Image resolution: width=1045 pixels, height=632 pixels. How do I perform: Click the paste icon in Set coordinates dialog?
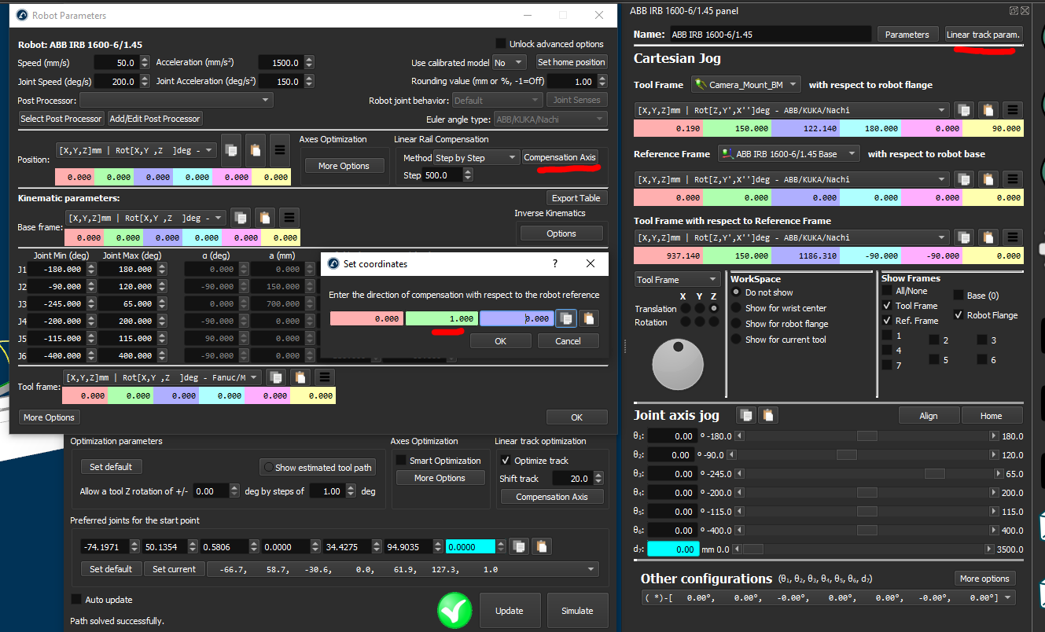click(x=589, y=318)
